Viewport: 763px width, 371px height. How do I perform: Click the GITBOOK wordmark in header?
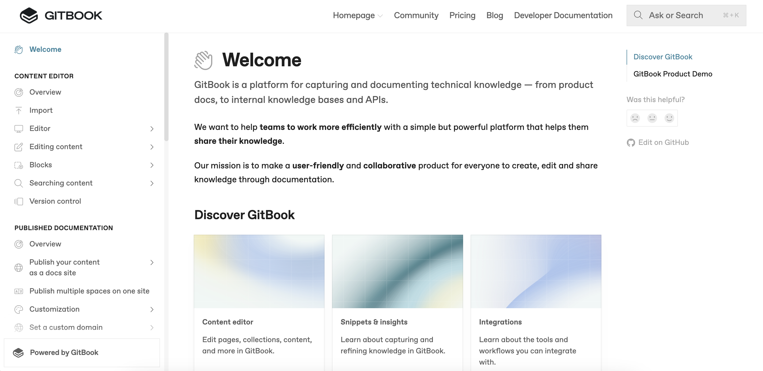(73, 16)
